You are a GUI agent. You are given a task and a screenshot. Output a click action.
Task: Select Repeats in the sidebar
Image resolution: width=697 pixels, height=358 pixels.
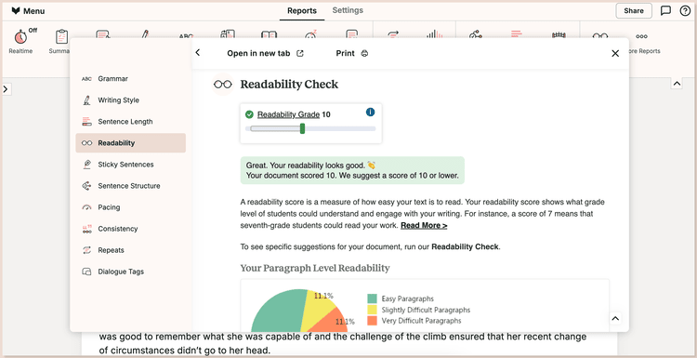pos(131,250)
